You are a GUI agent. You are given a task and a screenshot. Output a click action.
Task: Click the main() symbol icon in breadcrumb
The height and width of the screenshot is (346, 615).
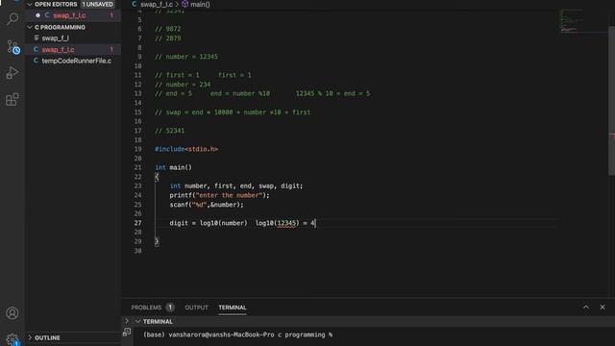184,4
